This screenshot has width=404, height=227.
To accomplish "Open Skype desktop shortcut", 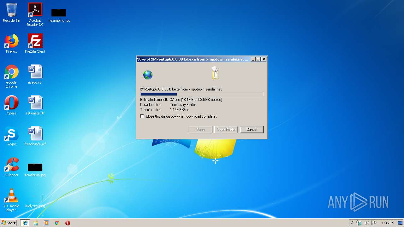I will pyautogui.click(x=11, y=136).
